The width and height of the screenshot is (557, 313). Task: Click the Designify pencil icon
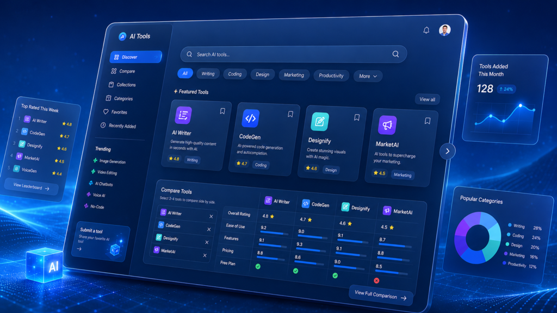click(x=320, y=121)
